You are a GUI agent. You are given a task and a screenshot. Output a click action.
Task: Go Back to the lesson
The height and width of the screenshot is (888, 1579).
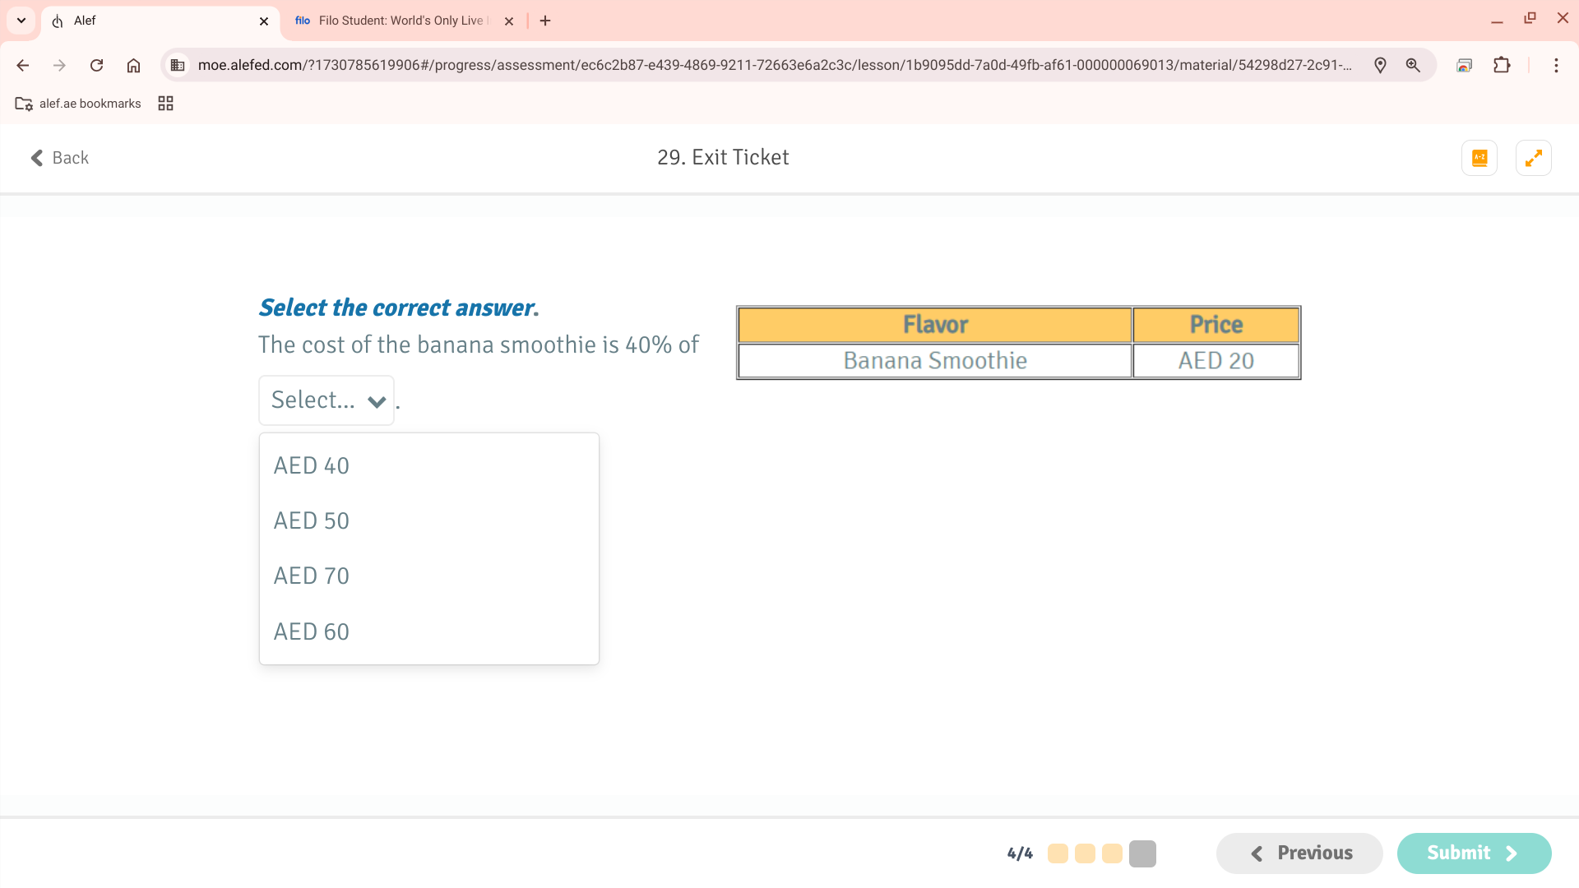59,158
